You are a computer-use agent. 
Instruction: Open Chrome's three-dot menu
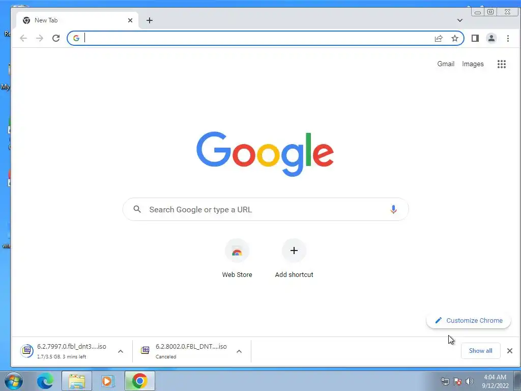(508, 38)
